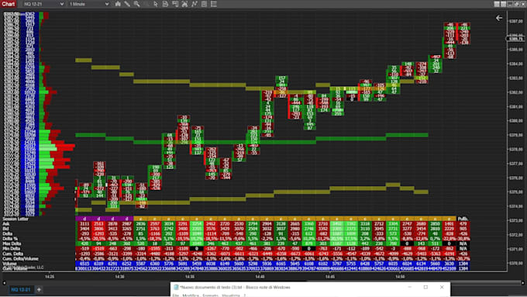Click the Notepad title bar icon
527x297 pixels.
(x=176, y=287)
